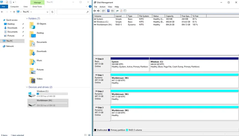
Task: Collapse the Folders (7) group
Action: (27, 19)
